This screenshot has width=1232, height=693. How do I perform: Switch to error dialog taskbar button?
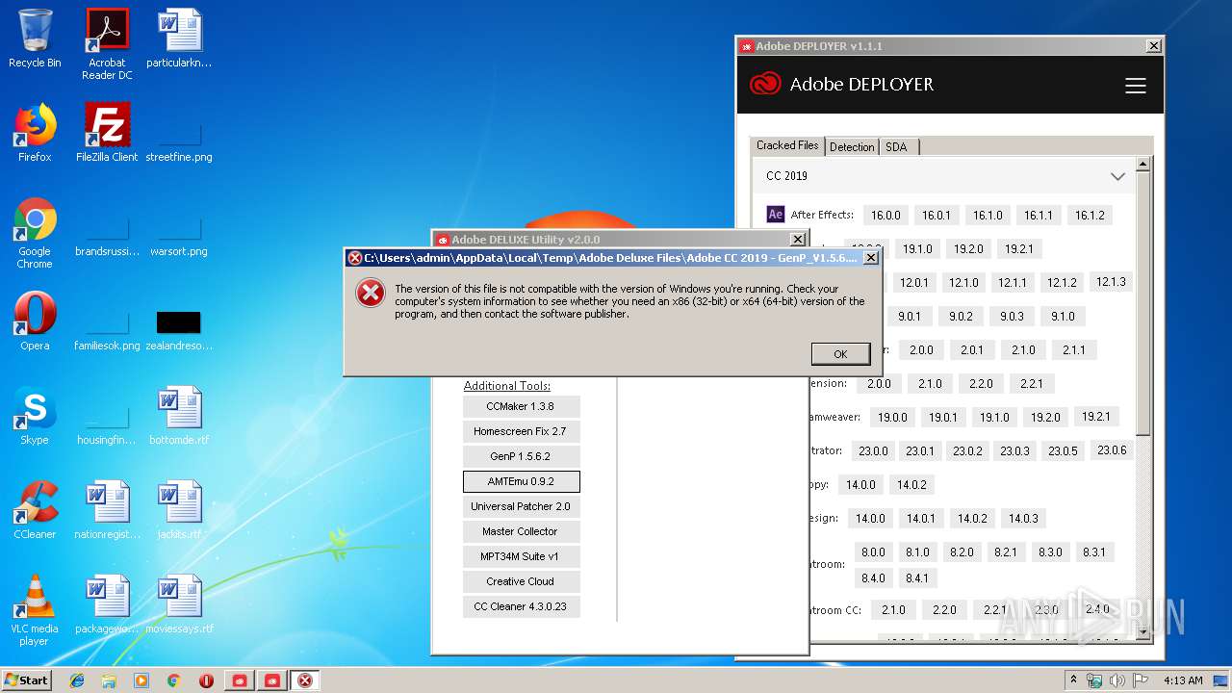(305, 680)
